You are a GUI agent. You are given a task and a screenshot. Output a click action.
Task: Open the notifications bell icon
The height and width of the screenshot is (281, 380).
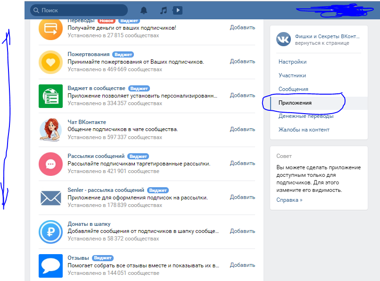[144, 10]
